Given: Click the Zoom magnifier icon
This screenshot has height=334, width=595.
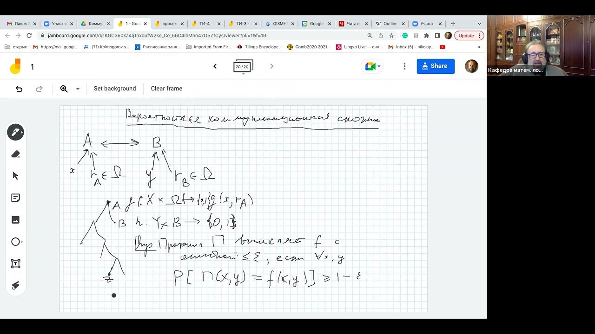Looking at the screenshot, I should tap(64, 89).
